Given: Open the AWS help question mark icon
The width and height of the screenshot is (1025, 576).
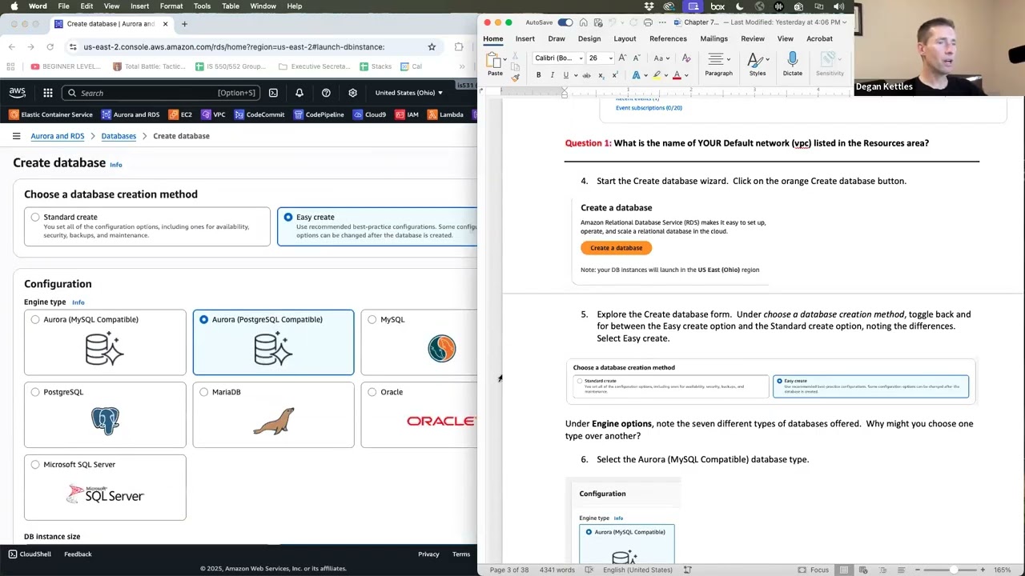Looking at the screenshot, I should coord(326,93).
